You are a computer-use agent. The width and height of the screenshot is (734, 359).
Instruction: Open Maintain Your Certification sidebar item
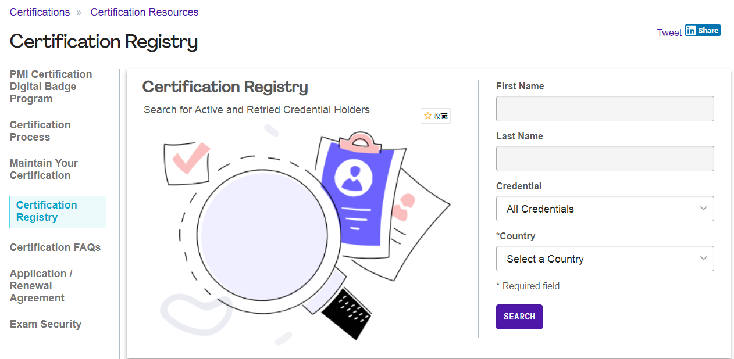(44, 169)
